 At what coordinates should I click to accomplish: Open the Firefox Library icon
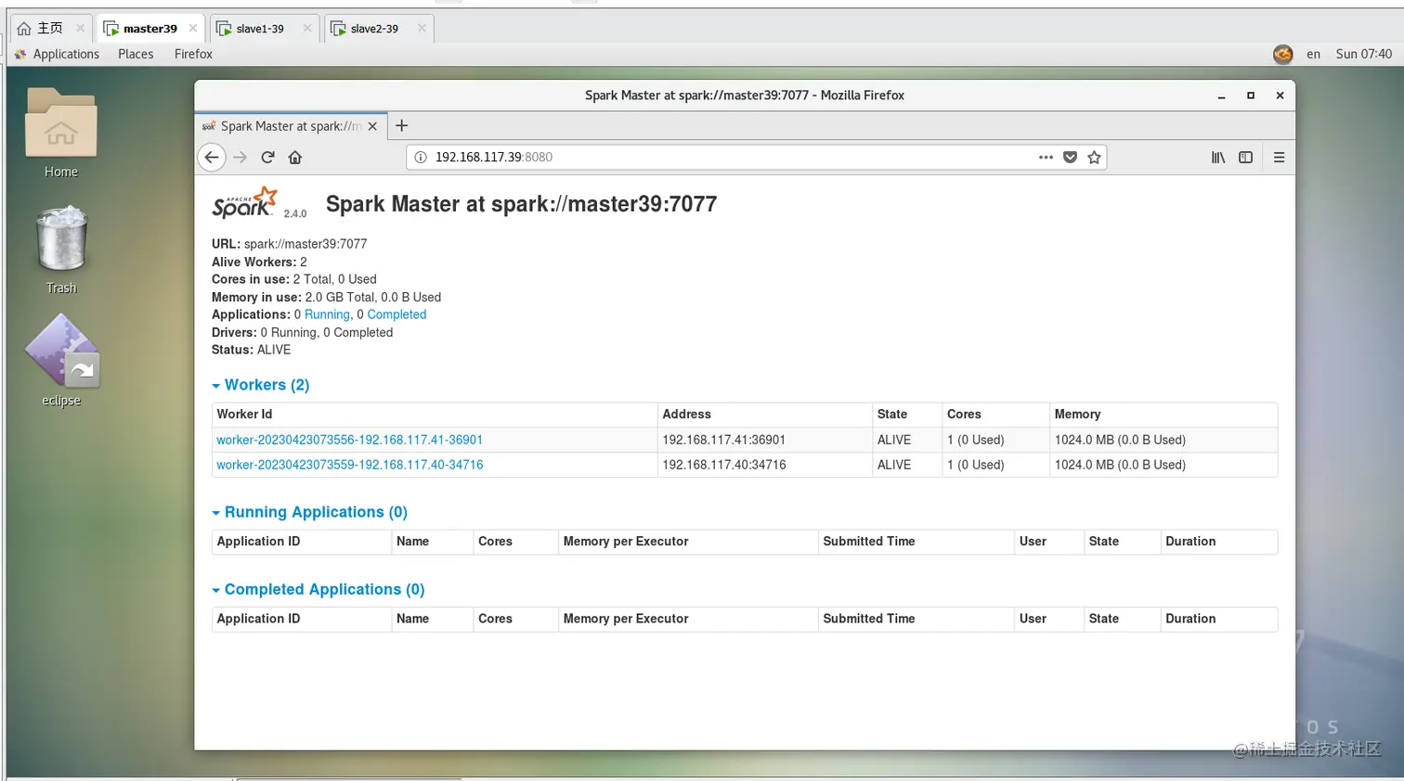(1218, 158)
